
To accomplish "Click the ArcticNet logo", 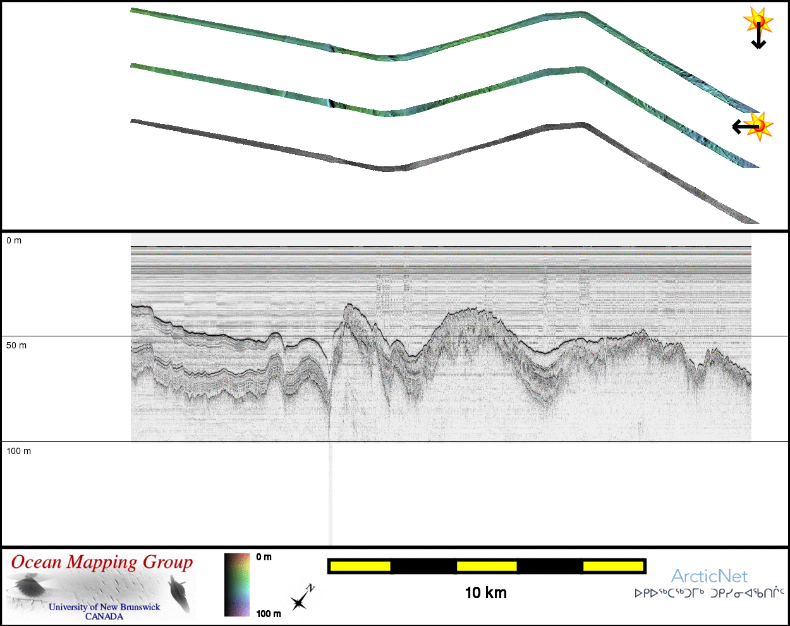I will pos(708,576).
